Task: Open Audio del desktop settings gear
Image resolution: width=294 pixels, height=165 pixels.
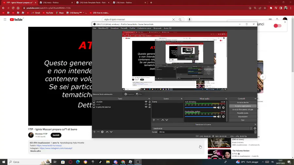Action: (x=223, y=108)
